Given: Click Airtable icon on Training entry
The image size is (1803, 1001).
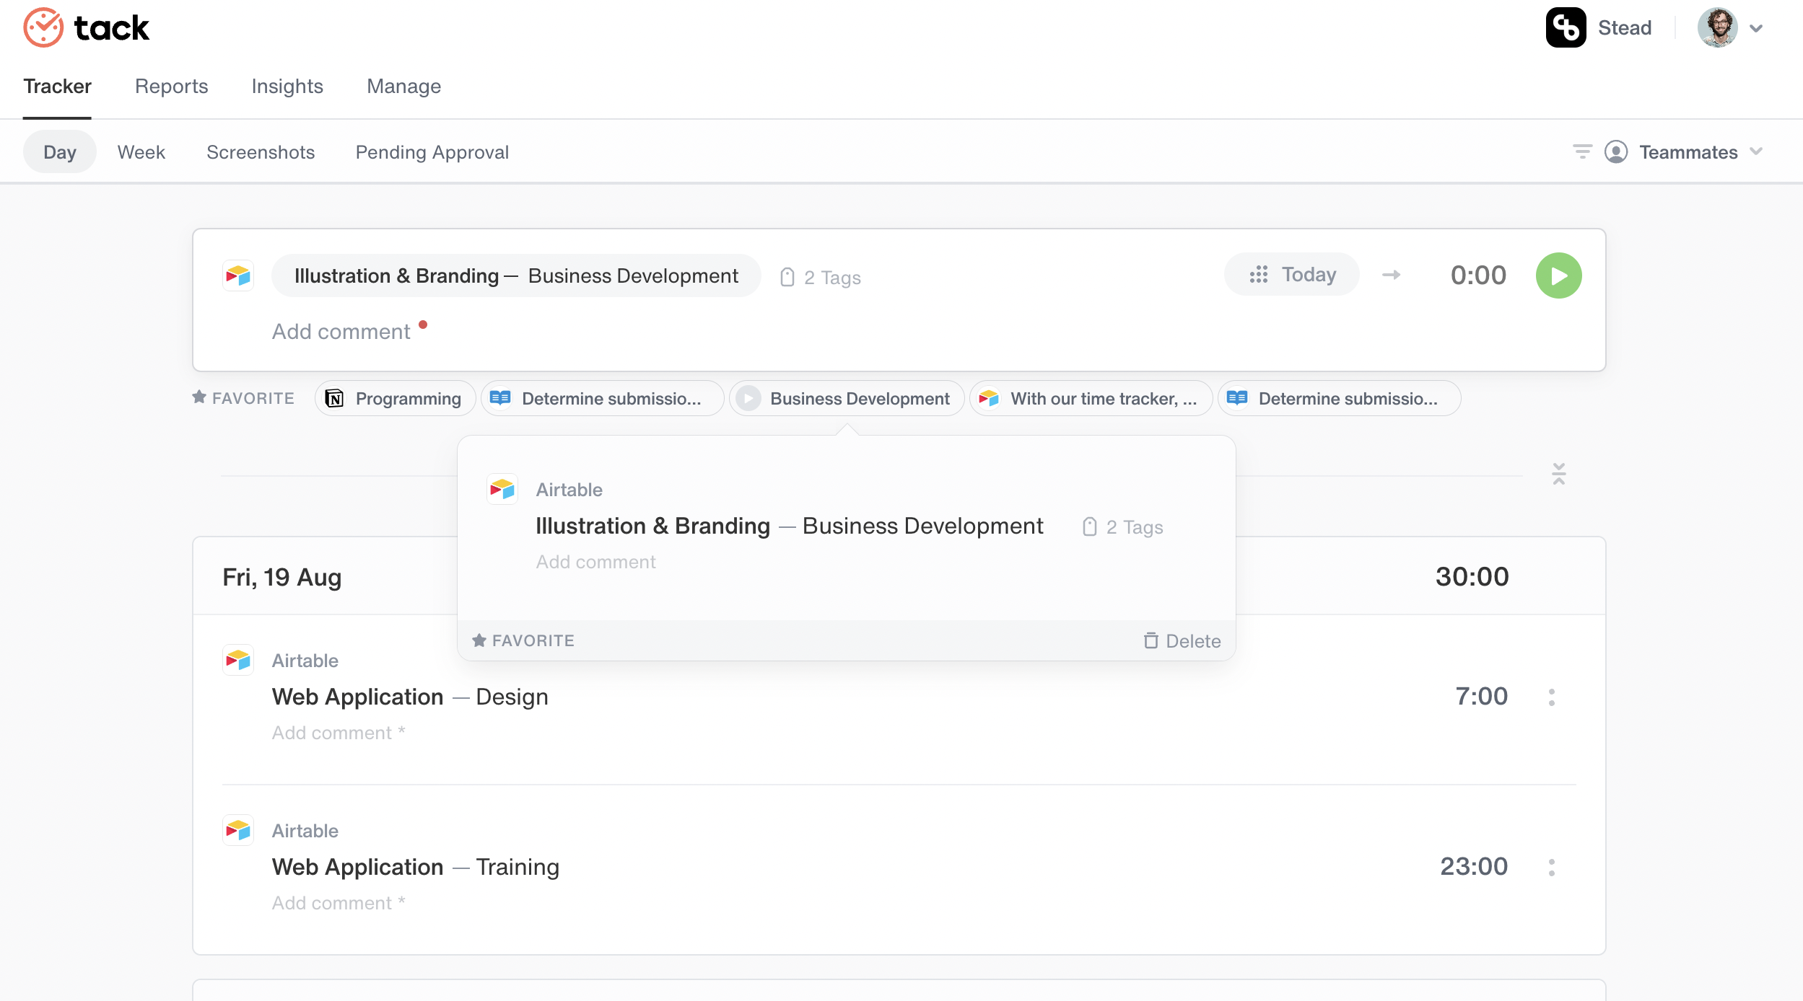Looking at the screenshot, I should pos(237,830).
